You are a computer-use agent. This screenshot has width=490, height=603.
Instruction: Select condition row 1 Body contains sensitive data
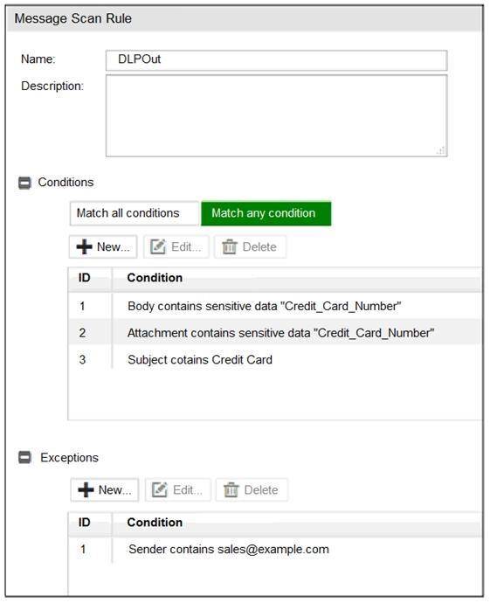[275, 306]
